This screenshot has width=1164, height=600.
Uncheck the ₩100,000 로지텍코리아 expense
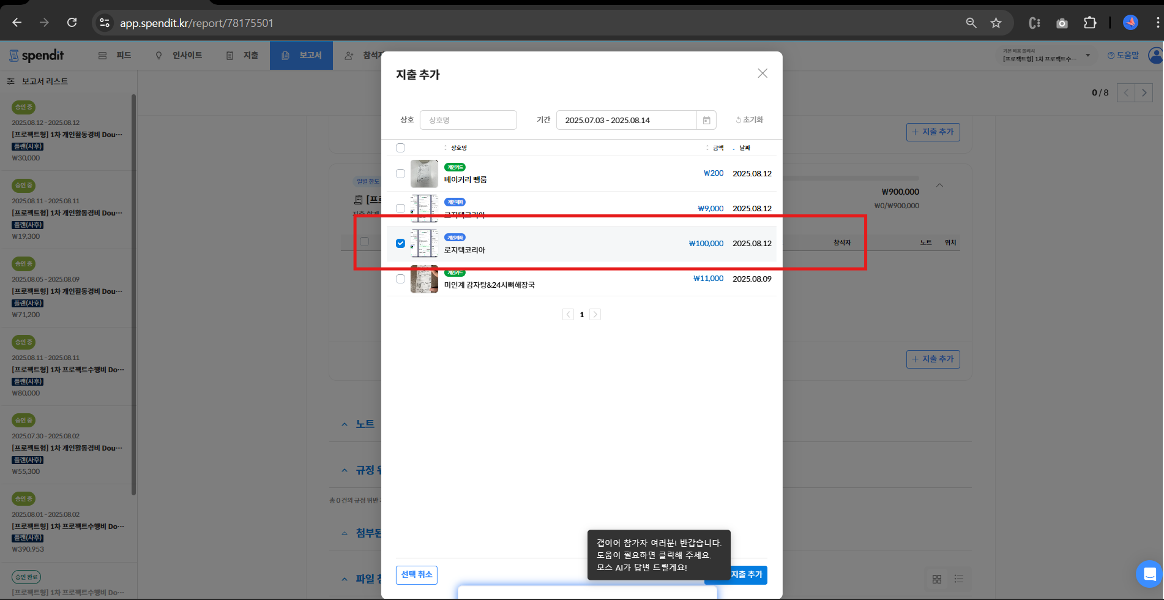coord(400,243)
